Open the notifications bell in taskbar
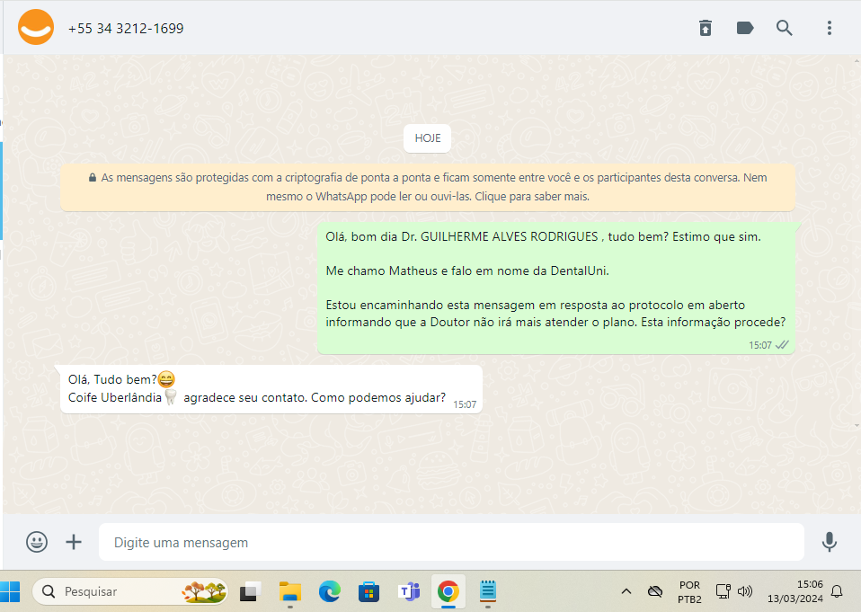This screenshot has height=612, width=861. pyautogui.click(x=837, y=591)
